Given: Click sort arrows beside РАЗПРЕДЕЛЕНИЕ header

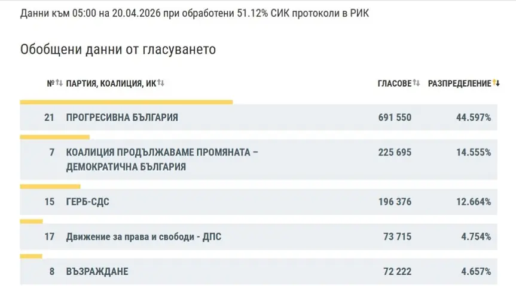Looking at the screenshot, I should click(x=496, y=84).
